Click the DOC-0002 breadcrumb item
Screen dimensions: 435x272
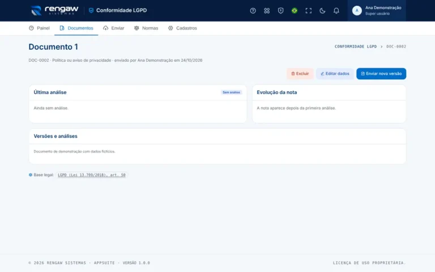pyautogui.click(x=396, y=46)
